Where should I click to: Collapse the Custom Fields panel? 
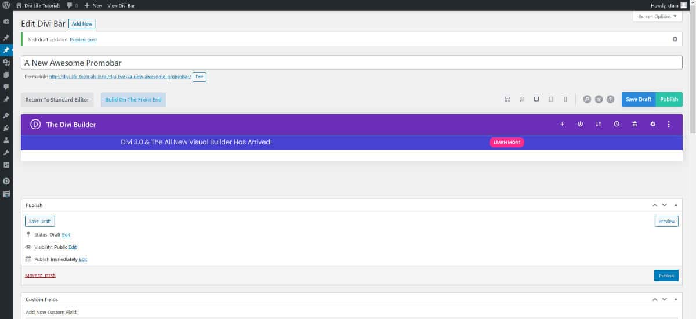click(676, 300)
